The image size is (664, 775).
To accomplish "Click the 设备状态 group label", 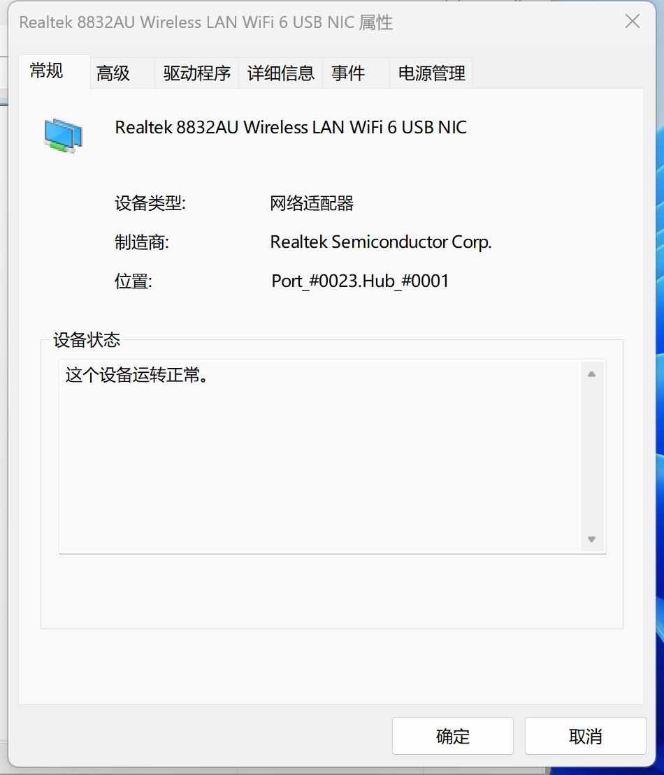I will coord(87,340).
